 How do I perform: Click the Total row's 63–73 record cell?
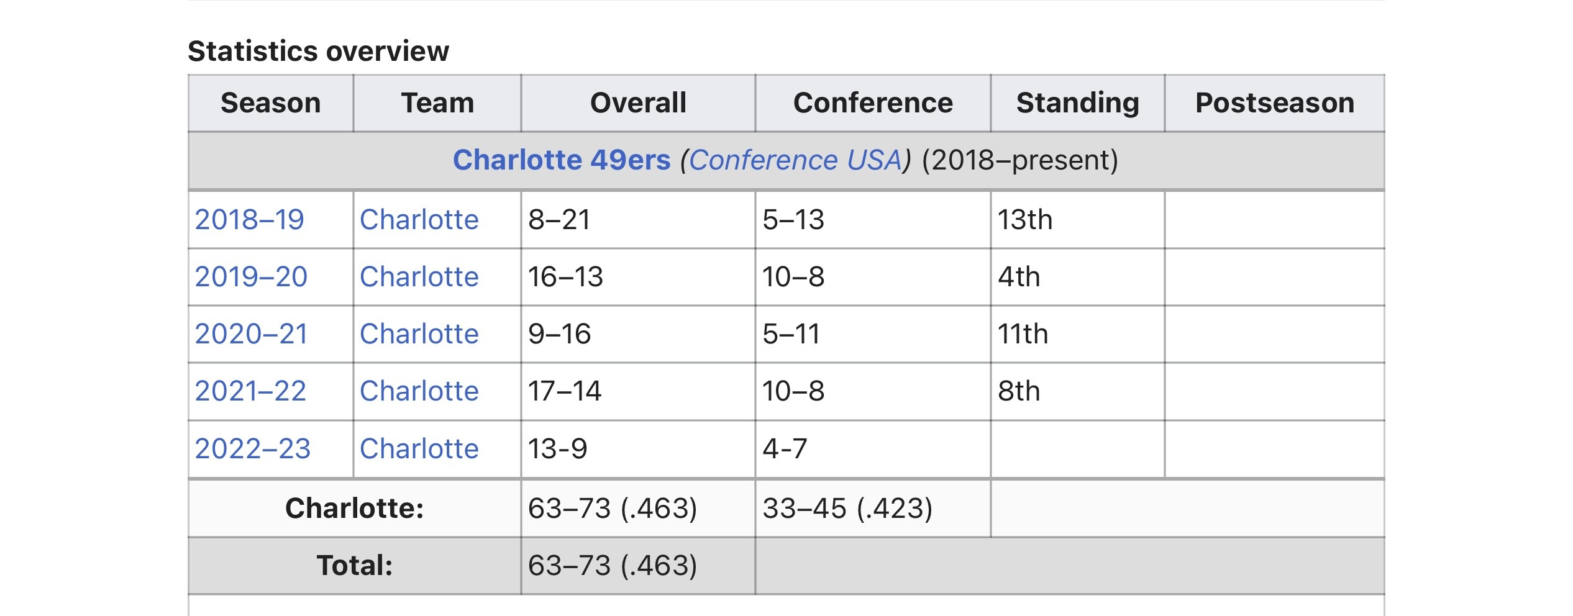pos(612,566)
